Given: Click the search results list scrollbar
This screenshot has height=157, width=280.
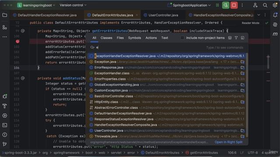Looking at the screenshot, I should 247,95.
